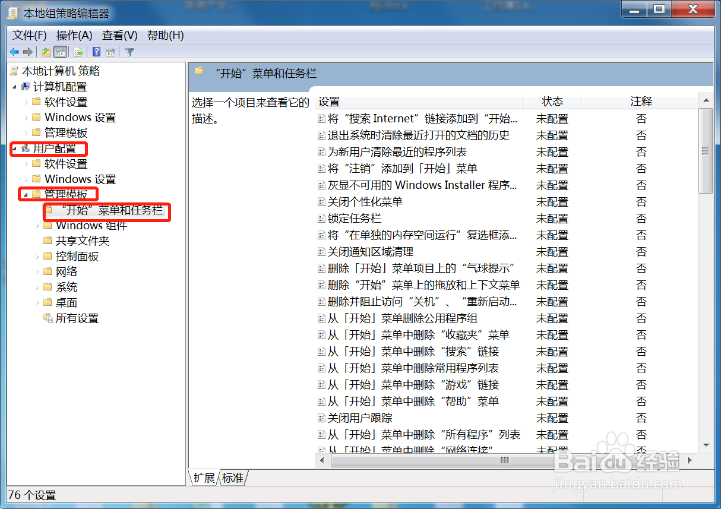The image size is (721, 509).
Task: Open the 操作(A) menu
Action: (75, 35)
